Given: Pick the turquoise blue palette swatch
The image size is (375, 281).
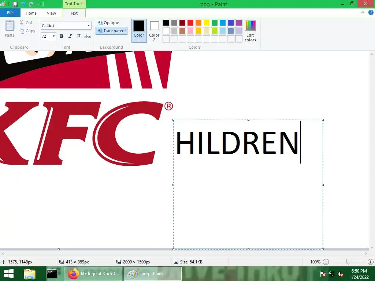Looking at the screenshot, I should point(223,23).
